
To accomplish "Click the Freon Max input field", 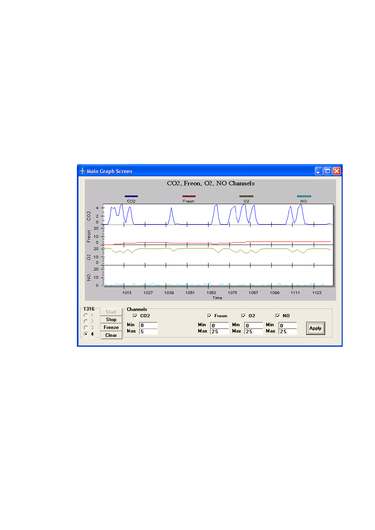I will pos(220,331).
